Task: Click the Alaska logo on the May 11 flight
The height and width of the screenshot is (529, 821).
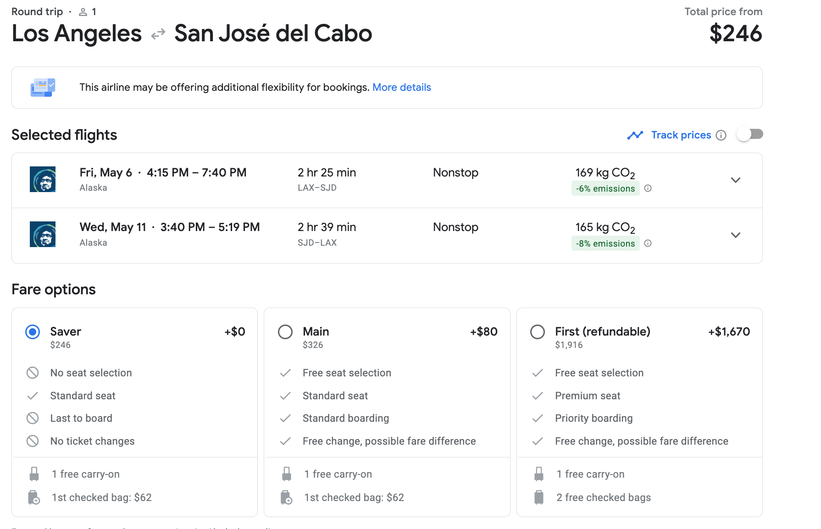Action: point(43,234)
